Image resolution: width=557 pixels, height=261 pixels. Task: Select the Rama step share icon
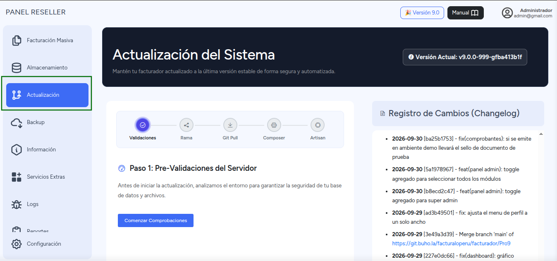click(x=186, y=125)
